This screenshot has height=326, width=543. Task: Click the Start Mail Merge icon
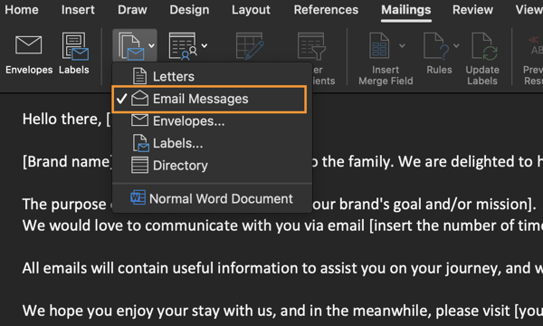131,45
